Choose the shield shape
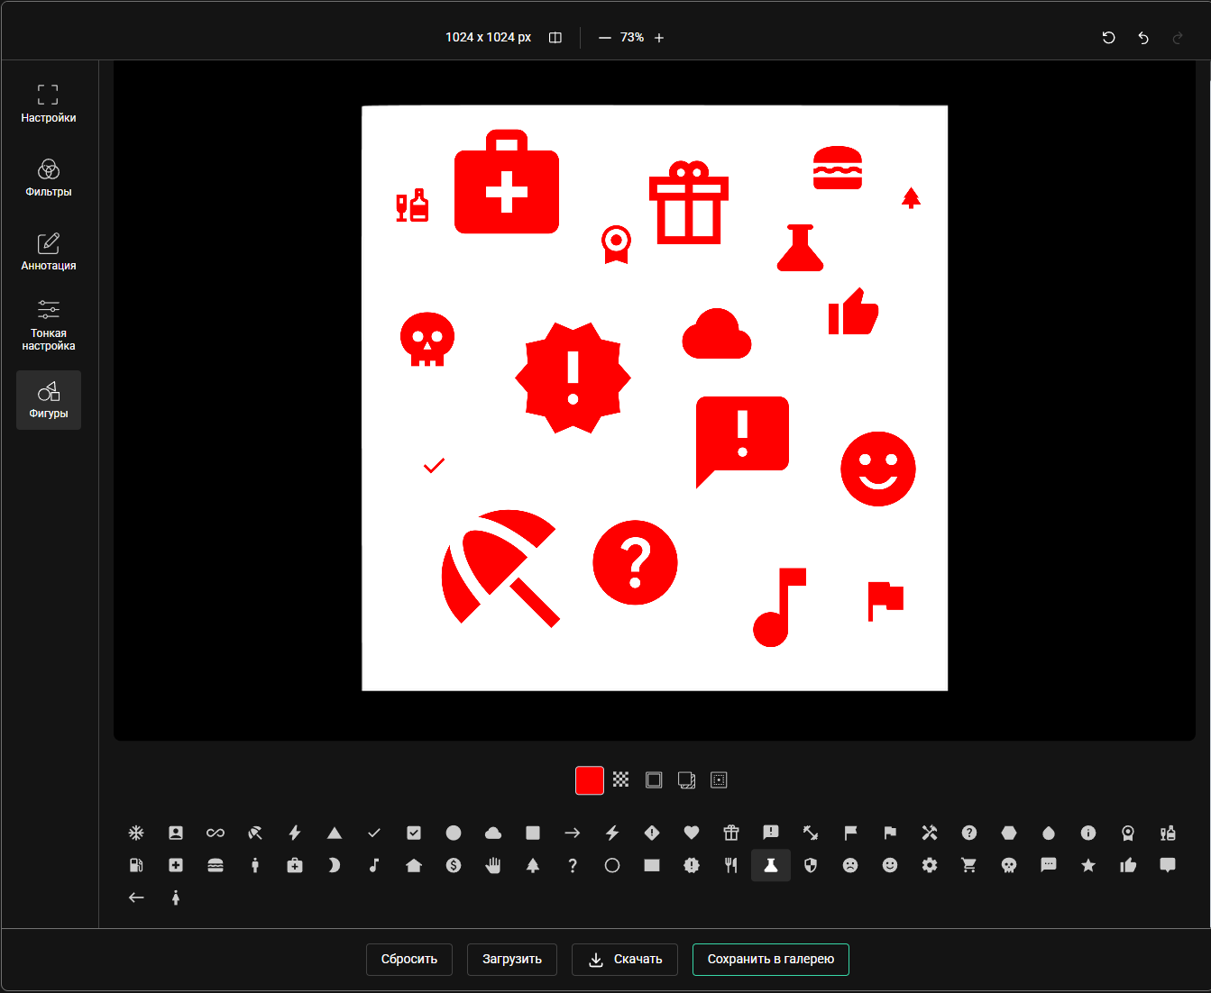This screenshot has width=1211, height=993. point(811,865)
